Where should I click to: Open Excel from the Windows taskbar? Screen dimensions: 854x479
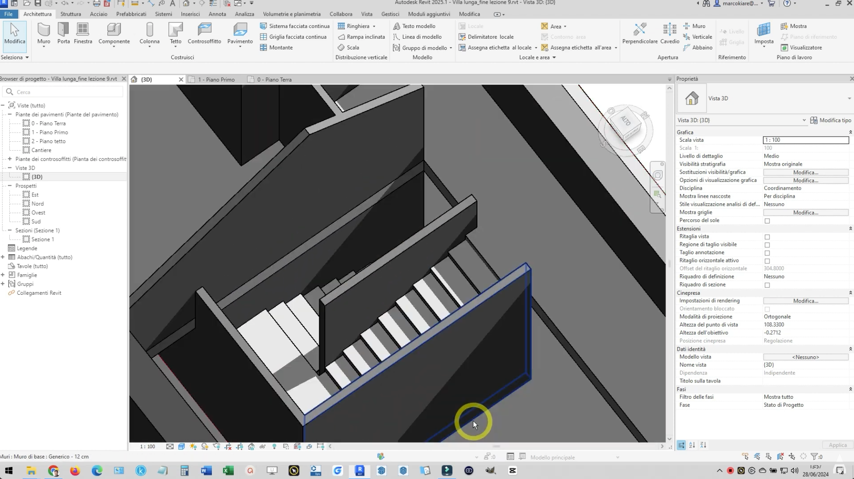[x=228, y=471]
